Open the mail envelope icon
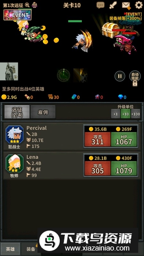 pos(126,5)
